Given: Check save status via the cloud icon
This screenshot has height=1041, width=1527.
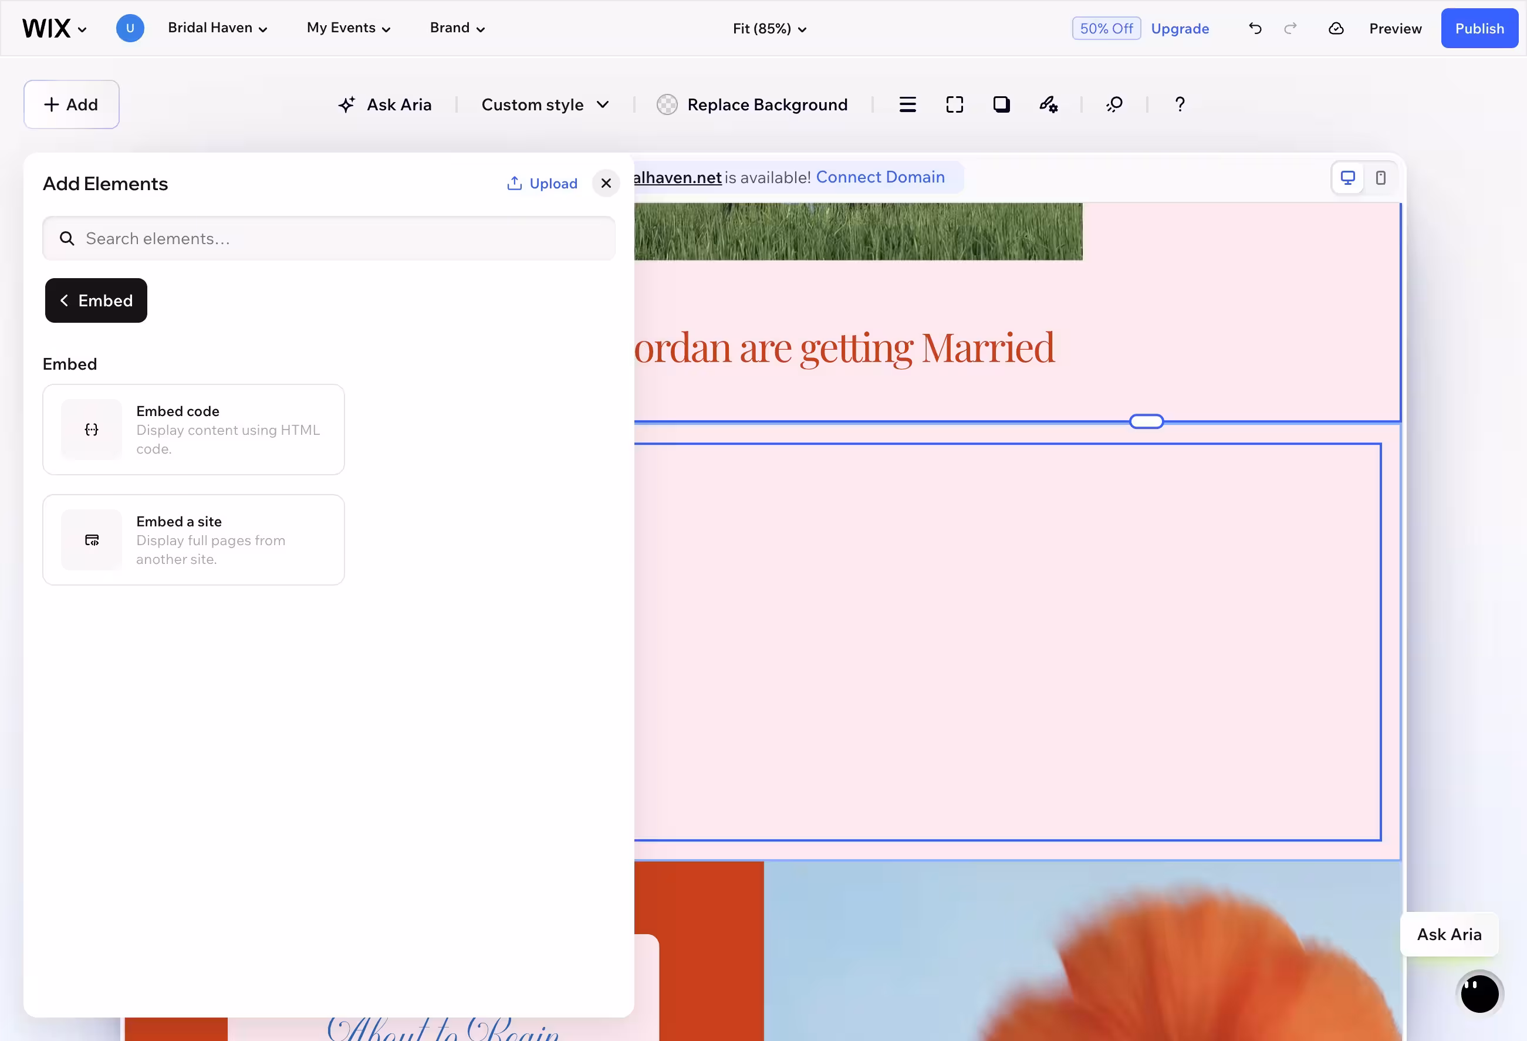Looking at the screenshot, I should tap(1335, 28).
